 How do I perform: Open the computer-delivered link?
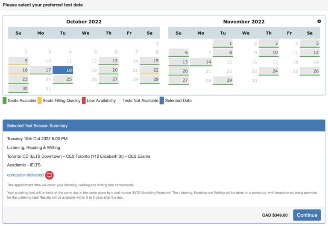coord(25,175)
